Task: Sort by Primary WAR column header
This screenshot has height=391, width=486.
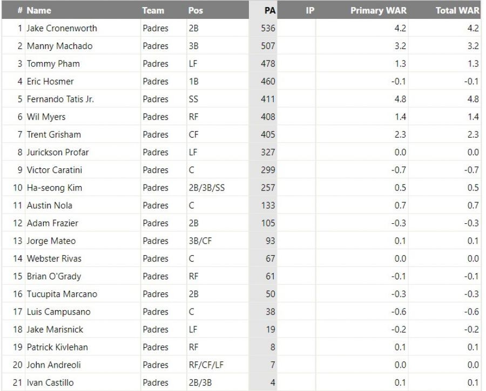Action: tap(378, 10)
